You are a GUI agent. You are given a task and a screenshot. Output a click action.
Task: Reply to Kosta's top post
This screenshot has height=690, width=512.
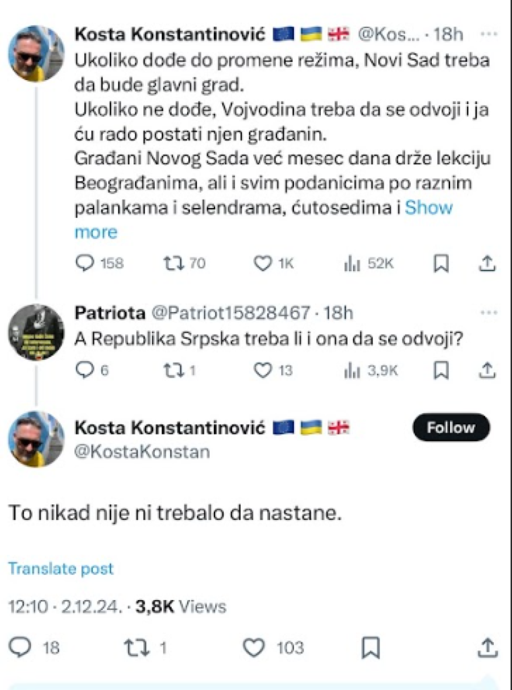click(x=85, y=263)
